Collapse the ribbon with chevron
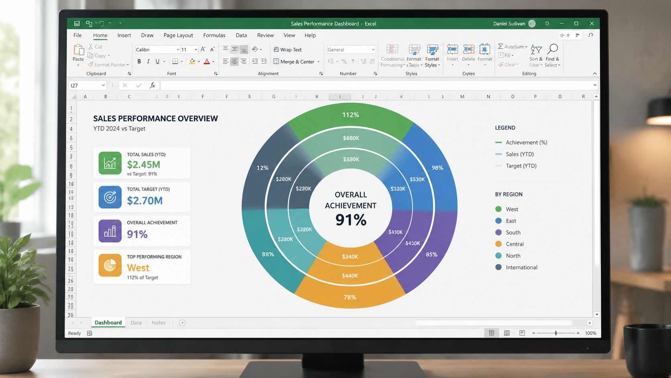Screen dimensions: 671x378 pyautogui.click(x=595, y=74)
